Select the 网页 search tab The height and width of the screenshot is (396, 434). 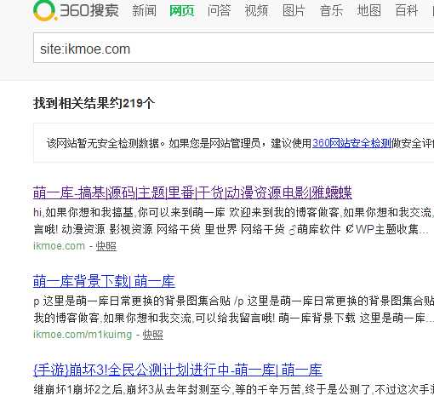181,11
